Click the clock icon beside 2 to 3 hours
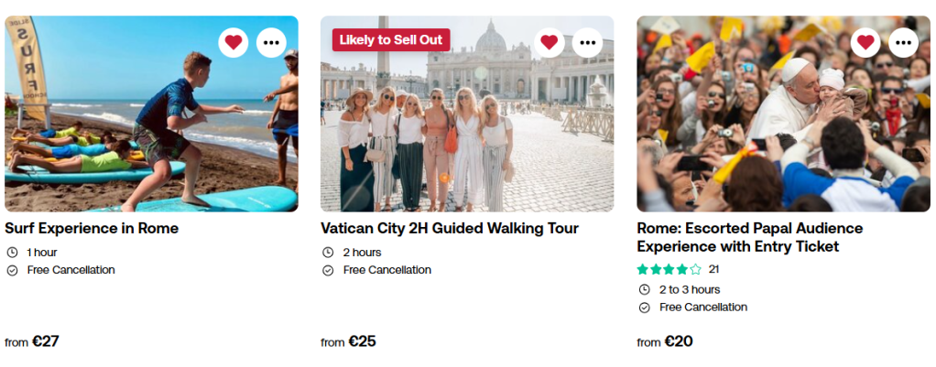Screen dimensions: 936x367 tap(644, 290)
